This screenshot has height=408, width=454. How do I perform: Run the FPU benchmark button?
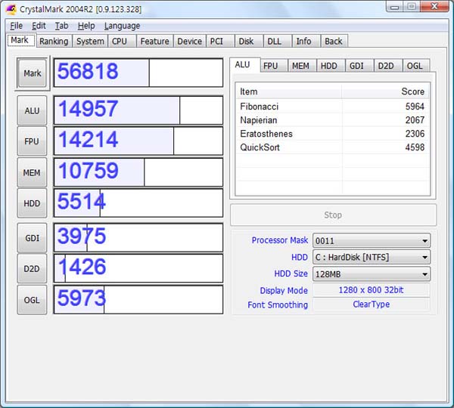click(32, 141)
